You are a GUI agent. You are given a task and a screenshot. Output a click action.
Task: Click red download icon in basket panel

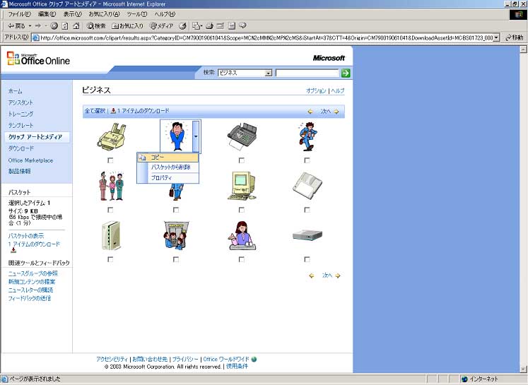coord(13,250)
